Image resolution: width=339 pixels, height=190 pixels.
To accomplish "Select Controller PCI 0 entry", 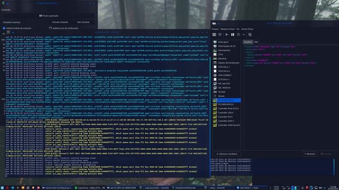I will click(x=227, y=117).
